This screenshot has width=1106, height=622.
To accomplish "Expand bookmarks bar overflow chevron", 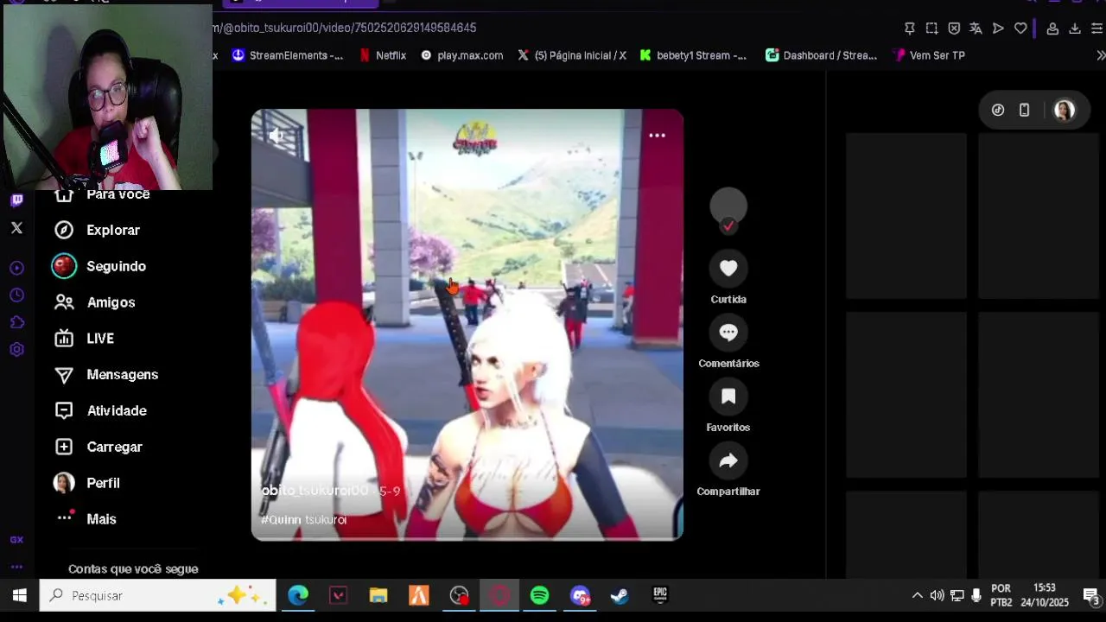I will (x=1100, y=55).
